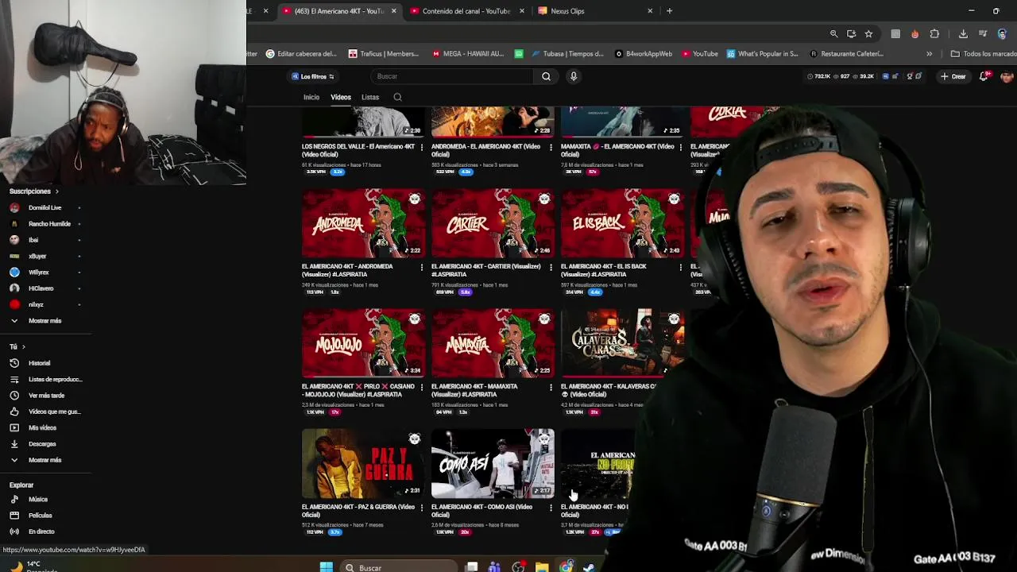Open Chrome from the taskbar
Viewport: 1017px width, 572px height.
(566, 567)
